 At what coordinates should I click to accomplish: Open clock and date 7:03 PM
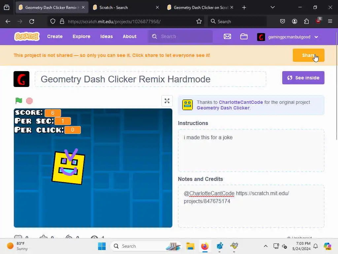[301, 246]
